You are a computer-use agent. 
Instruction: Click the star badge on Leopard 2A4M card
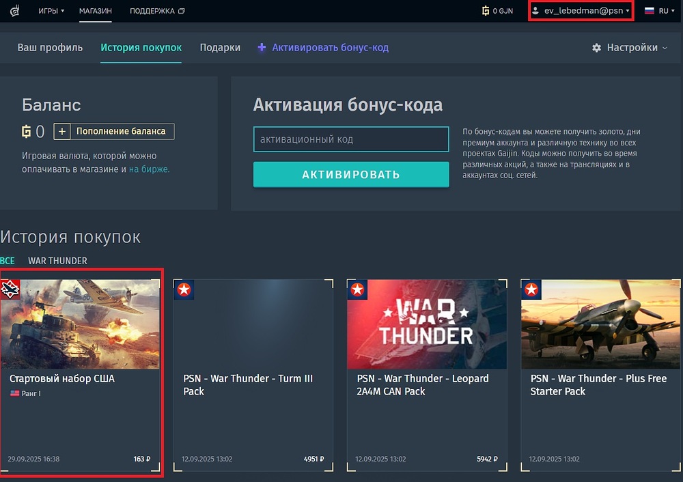(358, 289)
